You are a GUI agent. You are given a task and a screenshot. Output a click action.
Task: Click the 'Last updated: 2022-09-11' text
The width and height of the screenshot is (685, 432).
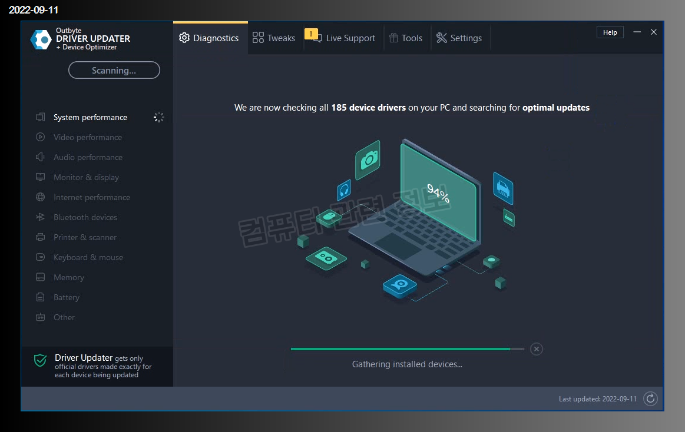click(x=598, y=399)
